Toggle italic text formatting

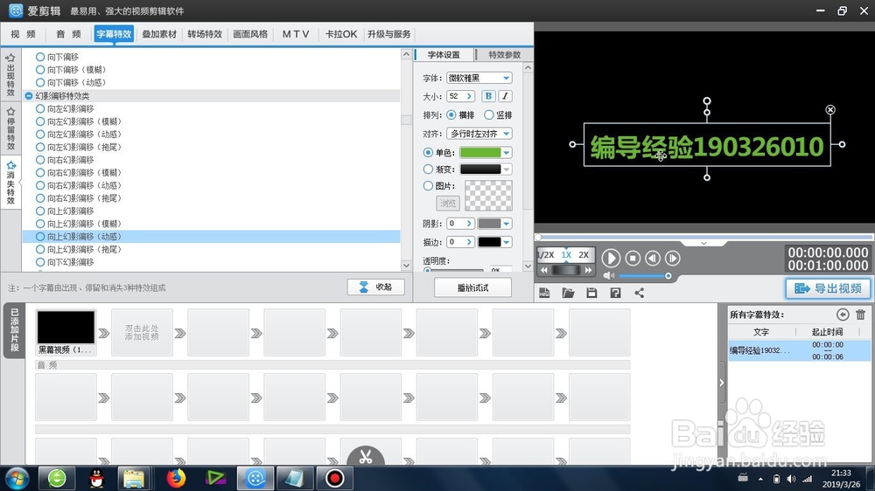point(505,96)
